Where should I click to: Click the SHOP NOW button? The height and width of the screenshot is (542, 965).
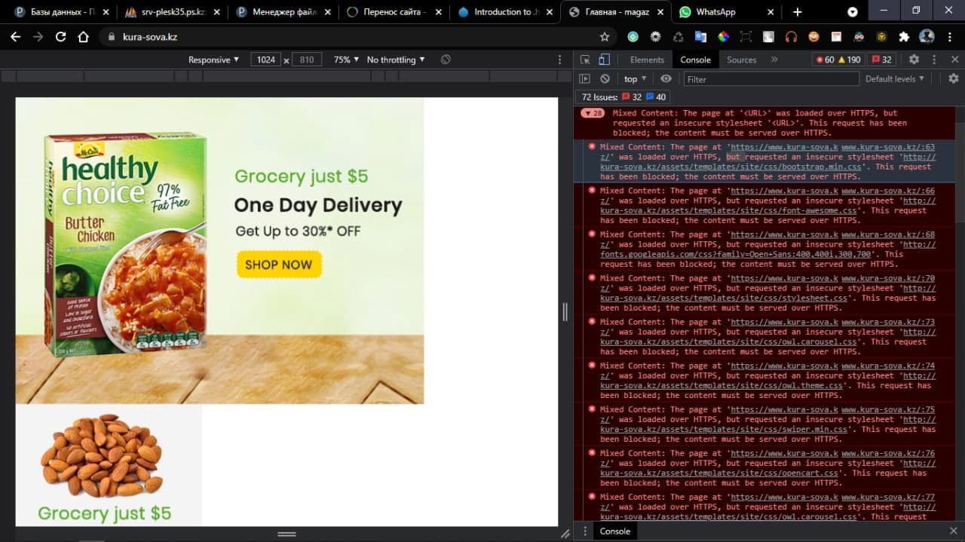tap(279, 265)
